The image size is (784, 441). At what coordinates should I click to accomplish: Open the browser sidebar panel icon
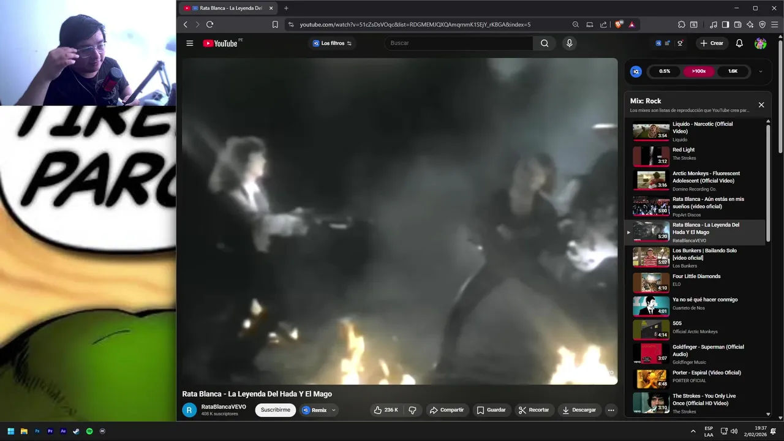click(x=725, y=24)
